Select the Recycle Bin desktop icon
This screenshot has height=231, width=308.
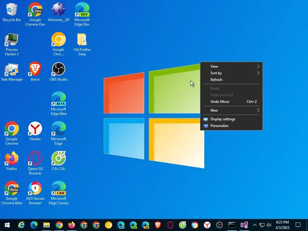tap(12, 12)
